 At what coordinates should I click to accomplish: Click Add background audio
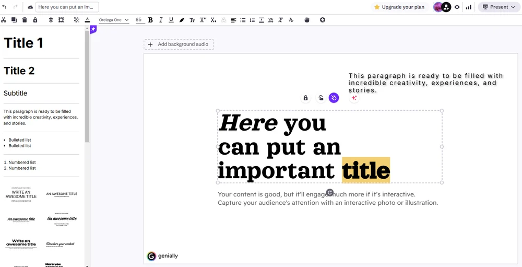click(x=179, y=44)
